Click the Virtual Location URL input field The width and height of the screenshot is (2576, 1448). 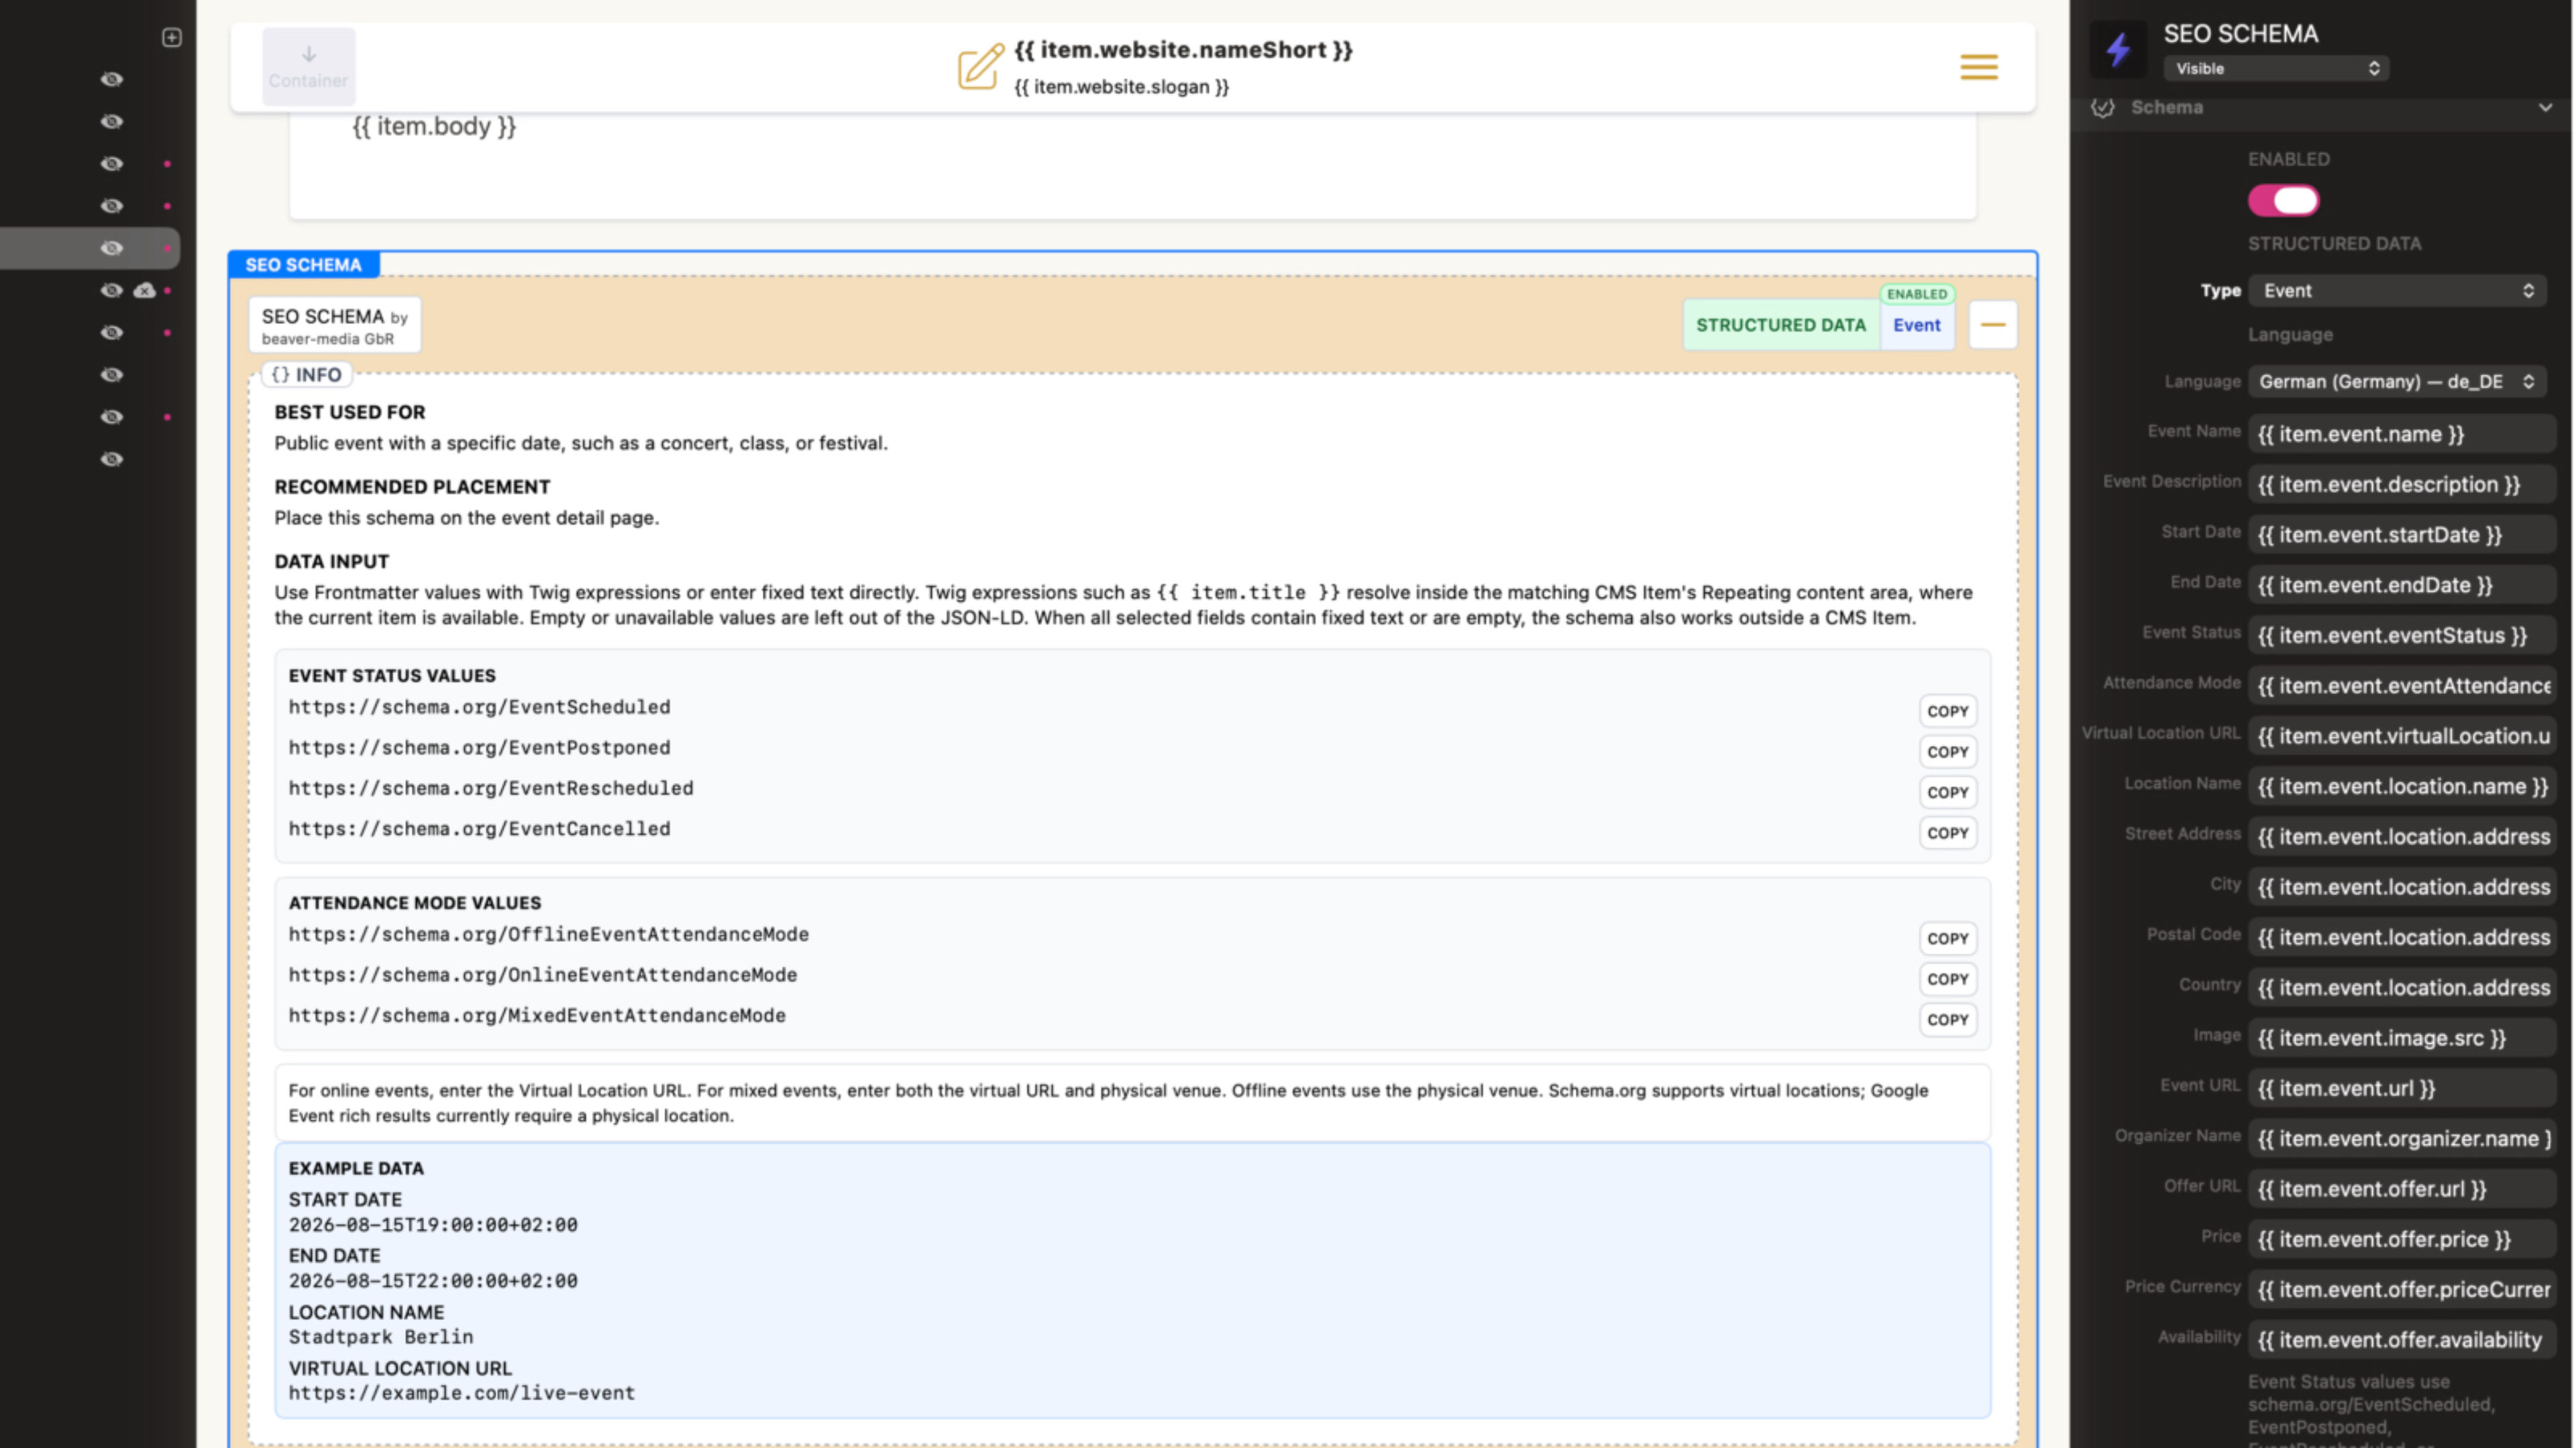(x=2402, y=735)
